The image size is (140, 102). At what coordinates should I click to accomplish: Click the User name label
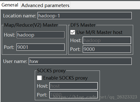coord(15,61)
